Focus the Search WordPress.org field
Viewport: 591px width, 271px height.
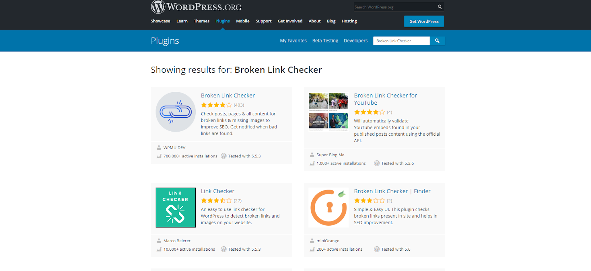tap(394, 7)
